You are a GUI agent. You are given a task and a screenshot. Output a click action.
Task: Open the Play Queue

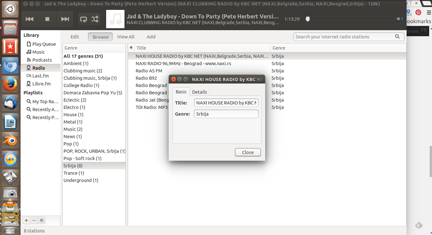pos(40,44)
